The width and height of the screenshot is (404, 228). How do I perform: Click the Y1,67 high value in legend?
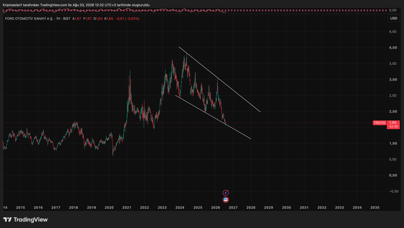pos(88,18)
